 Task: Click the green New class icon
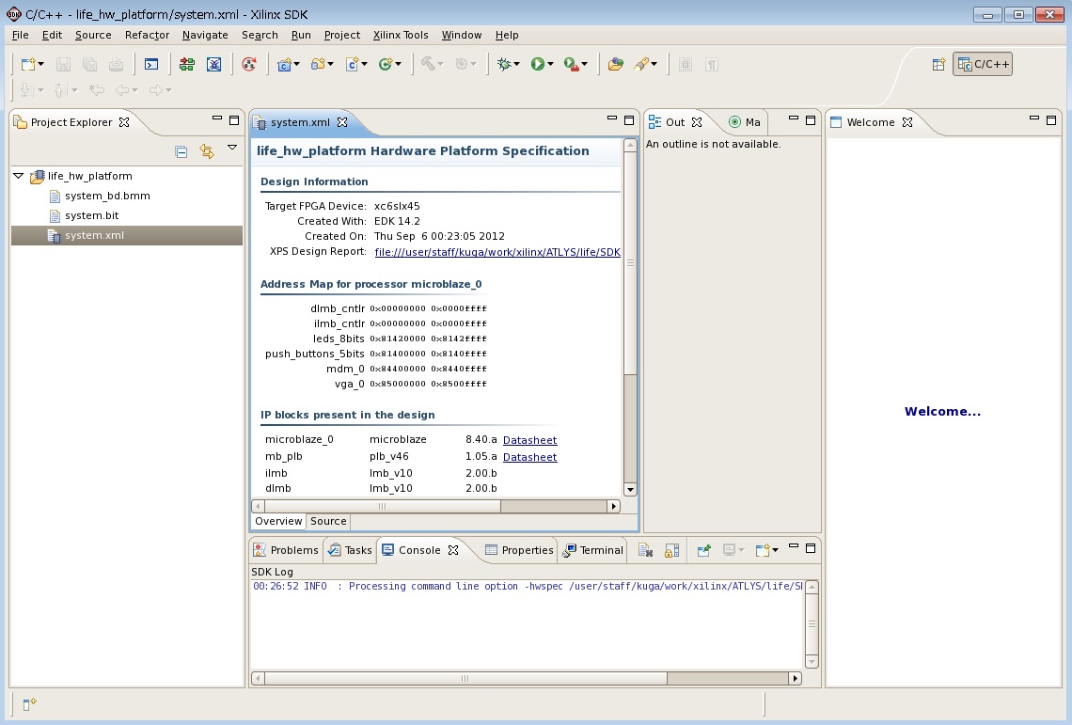tap(386, 64)
